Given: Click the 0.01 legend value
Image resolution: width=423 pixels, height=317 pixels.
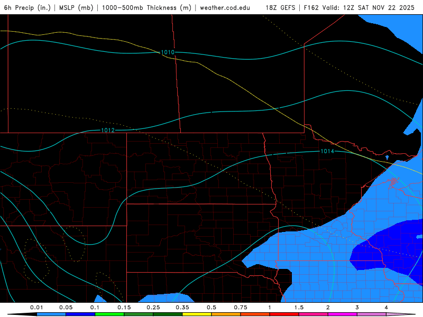Looking at the screenshot, I should (36, 307).
